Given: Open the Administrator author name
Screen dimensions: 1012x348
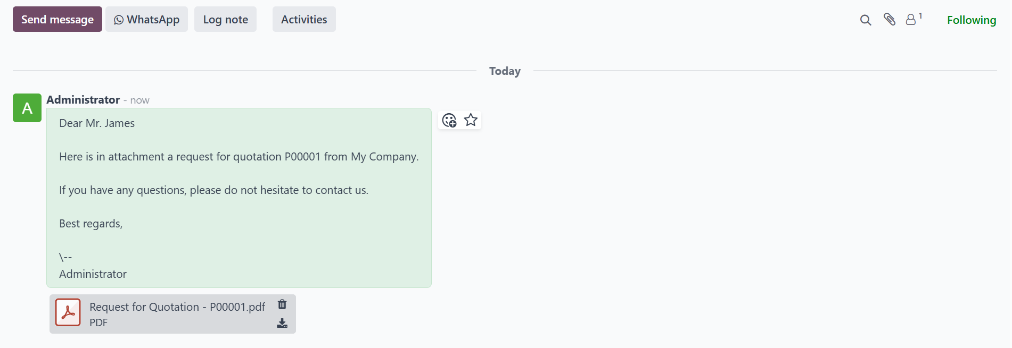Looking at the screenshot, I should click(x=83, y=100).
